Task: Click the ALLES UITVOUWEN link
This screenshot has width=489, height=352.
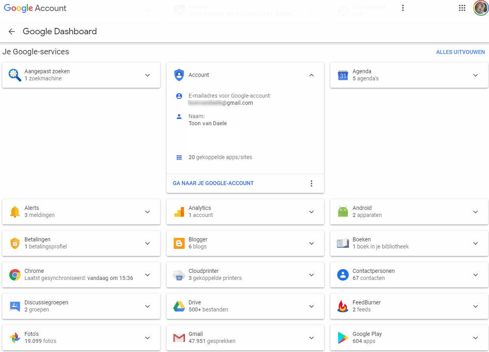Action: click(x=460, y=52)
